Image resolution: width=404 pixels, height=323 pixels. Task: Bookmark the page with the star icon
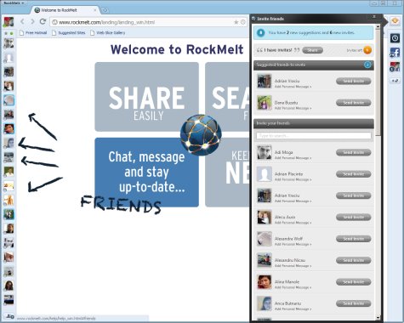[x=236, y=22]
